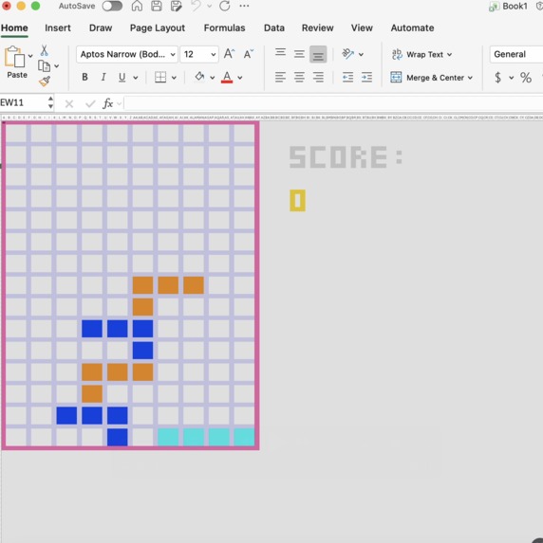Apply the Currency dollar format
The height and width of the screenshot is (543, 543).
click(x=497, y=77)
